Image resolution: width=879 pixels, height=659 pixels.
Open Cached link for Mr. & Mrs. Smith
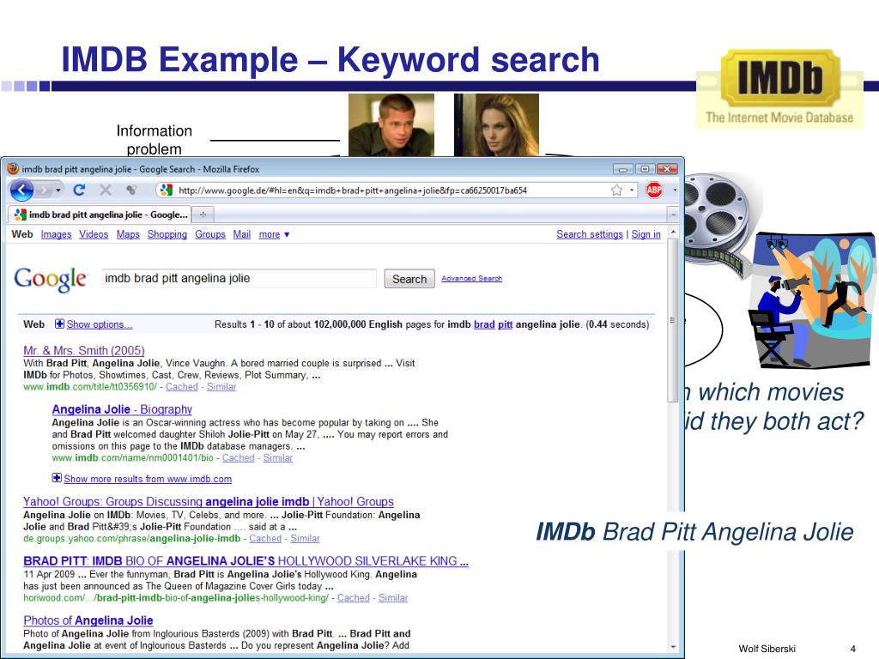point(182,387)
